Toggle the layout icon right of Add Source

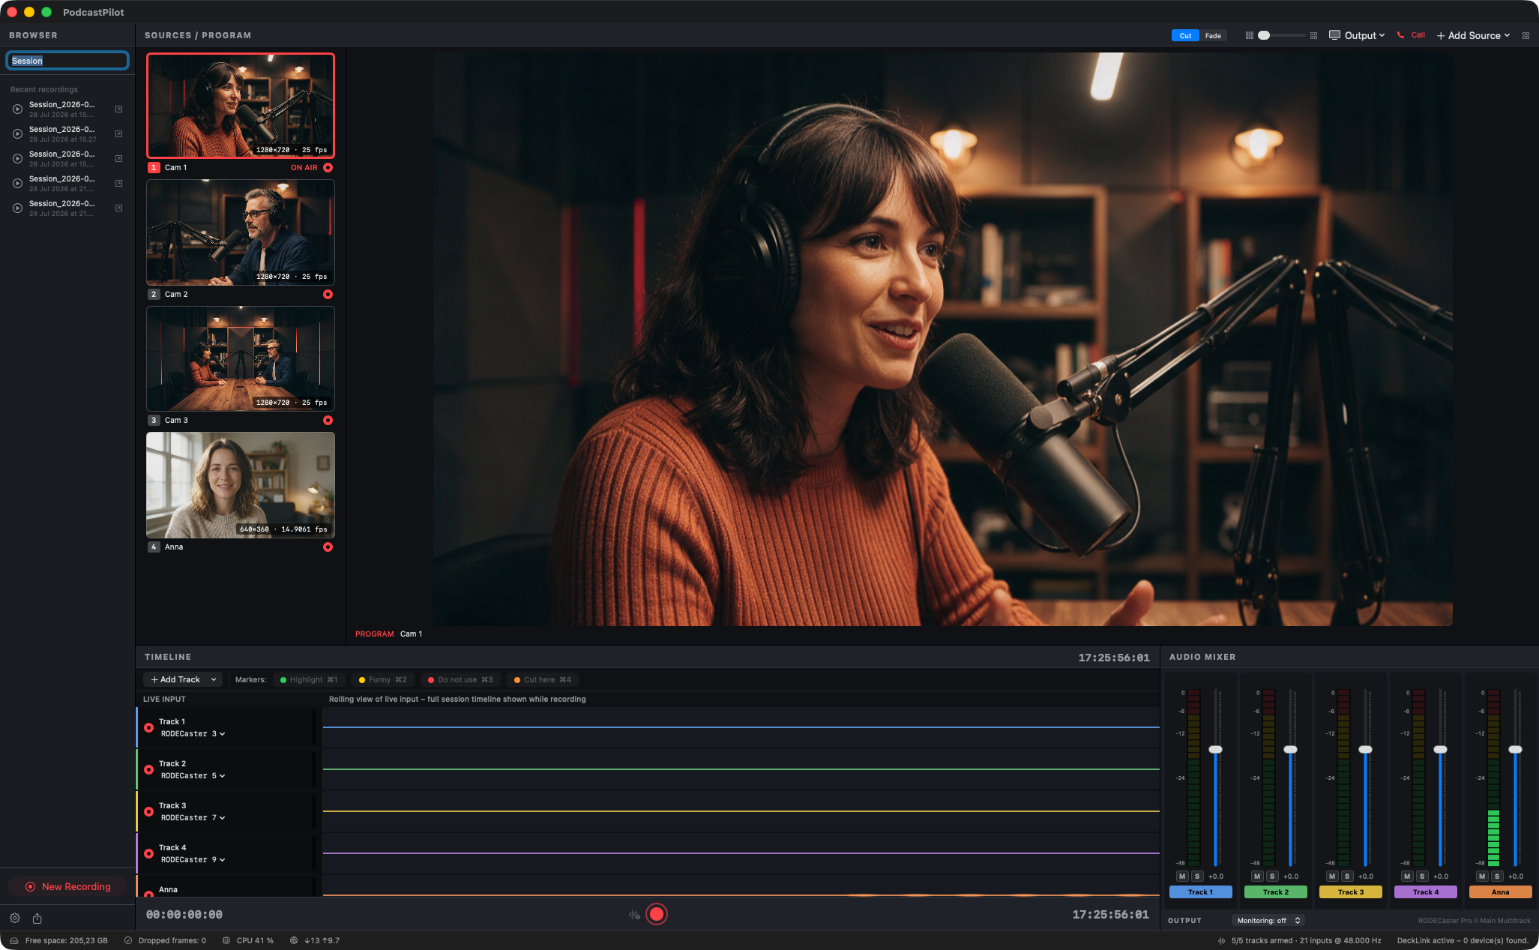1526,35
